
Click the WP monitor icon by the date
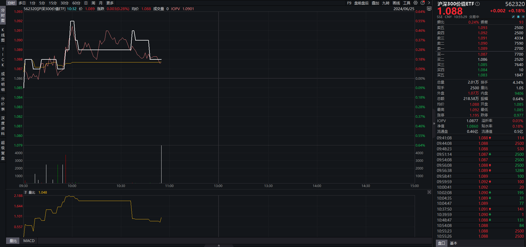click(x=429, y=9)
